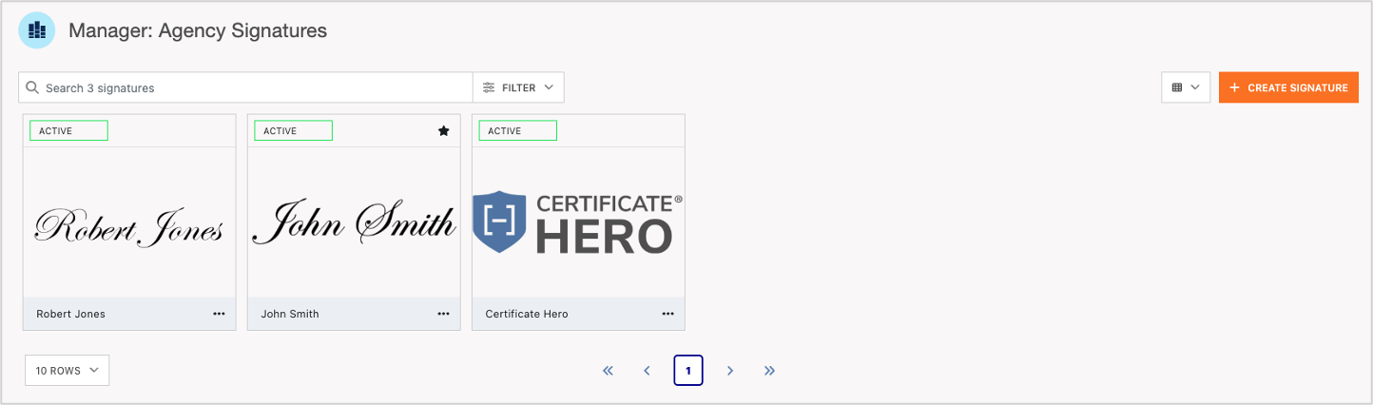Open the three-dot menu for Robert Jones
This screenshot has height=405, width=1373.
(219, 314)
